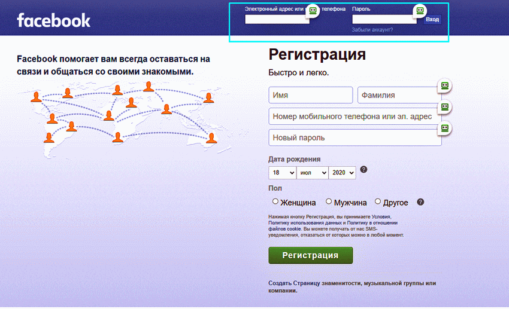Open the birth year dropdown showing 2020
Screen dimensions: 509x309
tap(342, 173)
